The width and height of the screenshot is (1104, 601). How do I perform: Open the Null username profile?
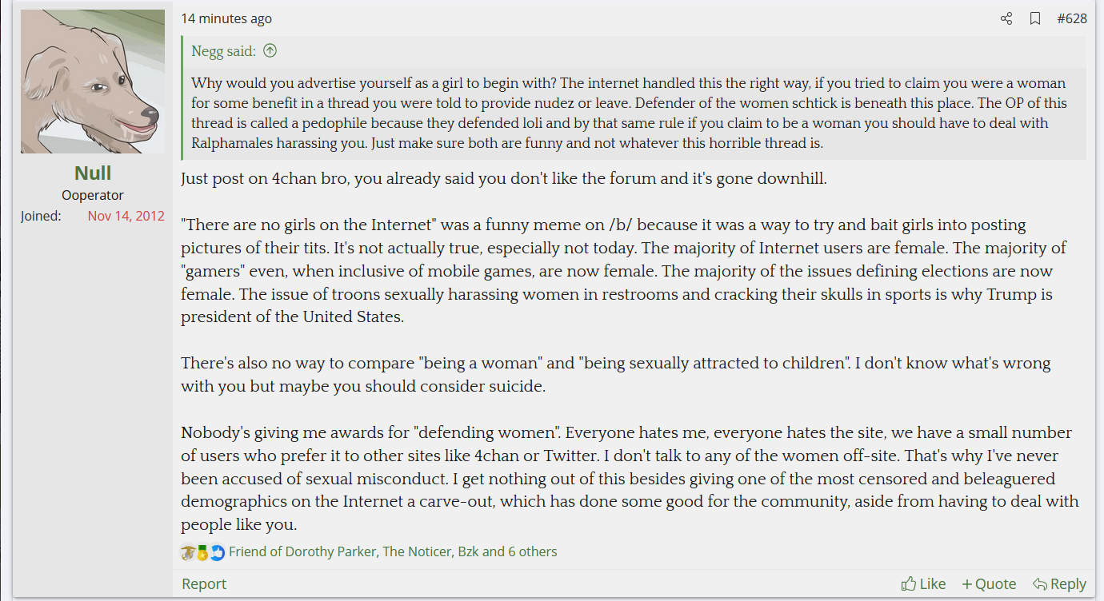point(93,173)
